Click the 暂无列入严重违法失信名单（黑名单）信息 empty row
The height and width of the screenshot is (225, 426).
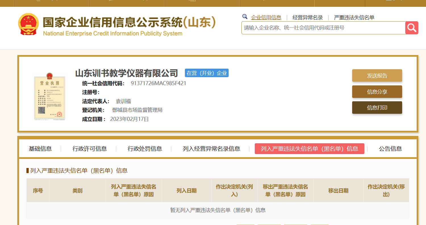[x=218, y=210]
